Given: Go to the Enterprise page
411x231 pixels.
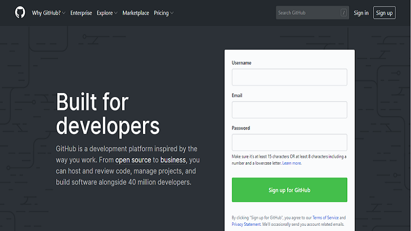Looking at the screenshot, I should (81, 13).
